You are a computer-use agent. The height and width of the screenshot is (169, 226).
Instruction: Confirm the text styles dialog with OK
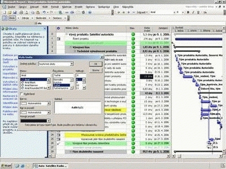(96, 64)
